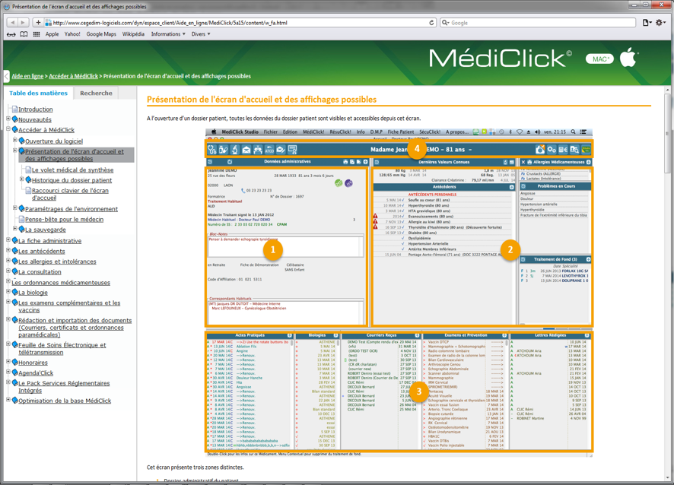Click the site favicon in the address bar
The height and width of the screenshot is (485, 674).
coord(49,22)
